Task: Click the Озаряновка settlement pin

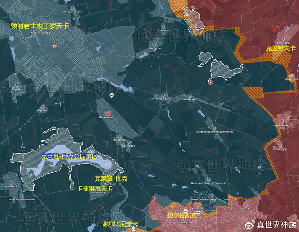Action: (x=280, y=146)
